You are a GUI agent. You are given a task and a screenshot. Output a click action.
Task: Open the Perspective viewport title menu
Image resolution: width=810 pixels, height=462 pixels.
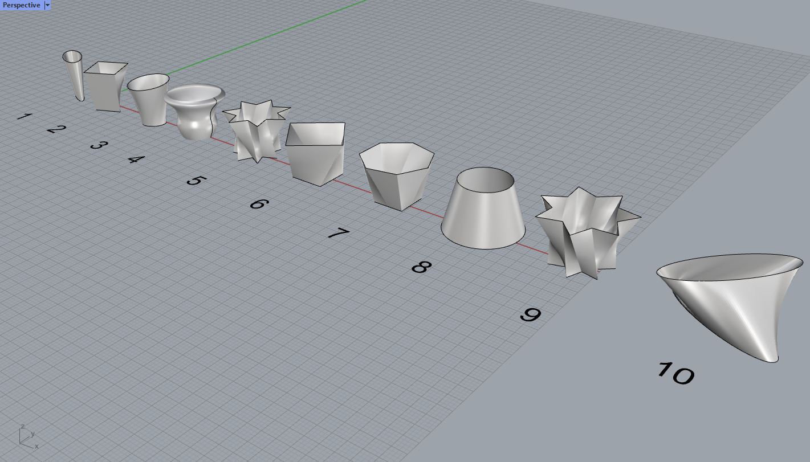22,5
